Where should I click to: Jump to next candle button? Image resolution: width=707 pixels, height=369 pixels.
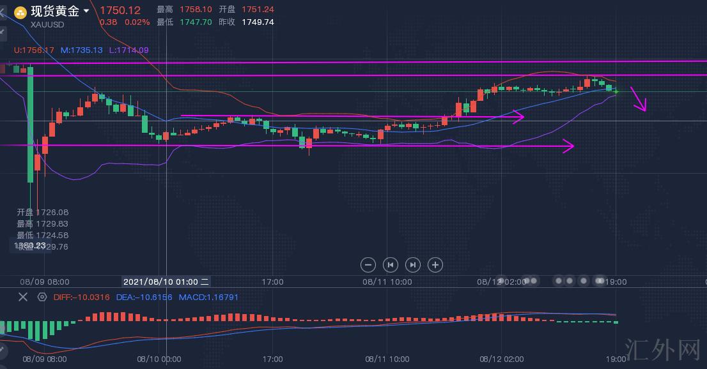(x=412, y=265)
